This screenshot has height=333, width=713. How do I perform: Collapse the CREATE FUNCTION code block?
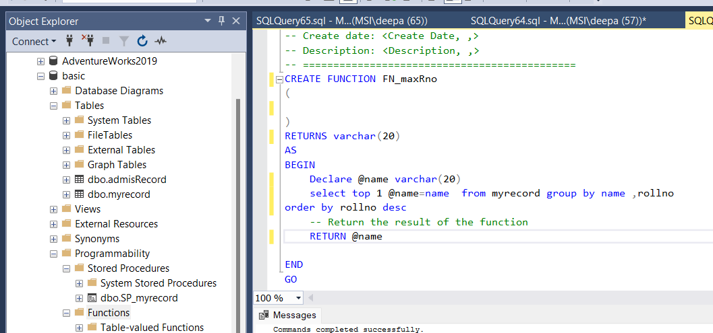[x=280, y=80]
